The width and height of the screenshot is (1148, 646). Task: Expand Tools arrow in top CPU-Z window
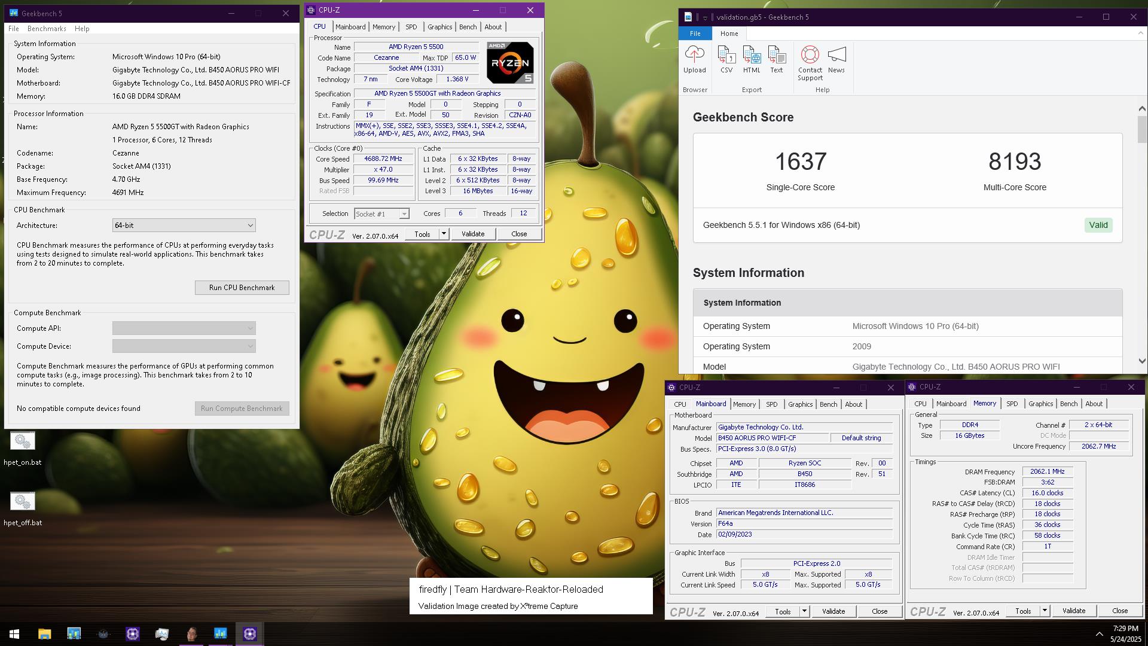444,234
